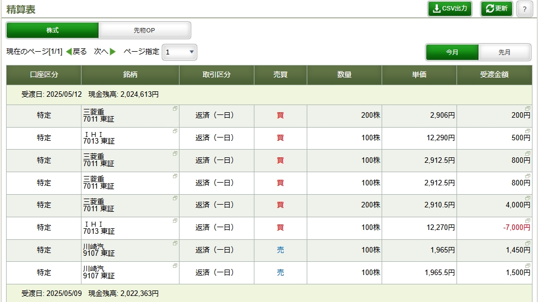Click 三菱重 7011 東証 in 2,906円 row
Image resolution: width=538 pixels, height=302 pixels.
(99, 116)
